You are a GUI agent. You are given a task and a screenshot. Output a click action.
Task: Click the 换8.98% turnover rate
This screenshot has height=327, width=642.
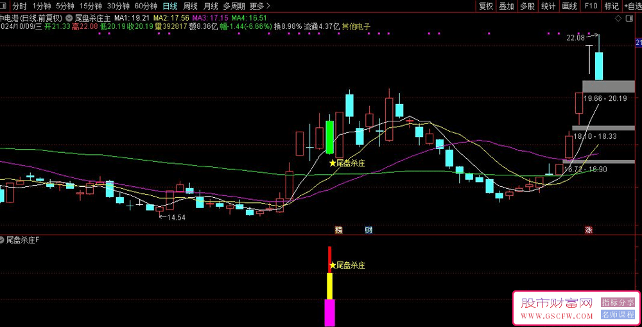(288, 26)
